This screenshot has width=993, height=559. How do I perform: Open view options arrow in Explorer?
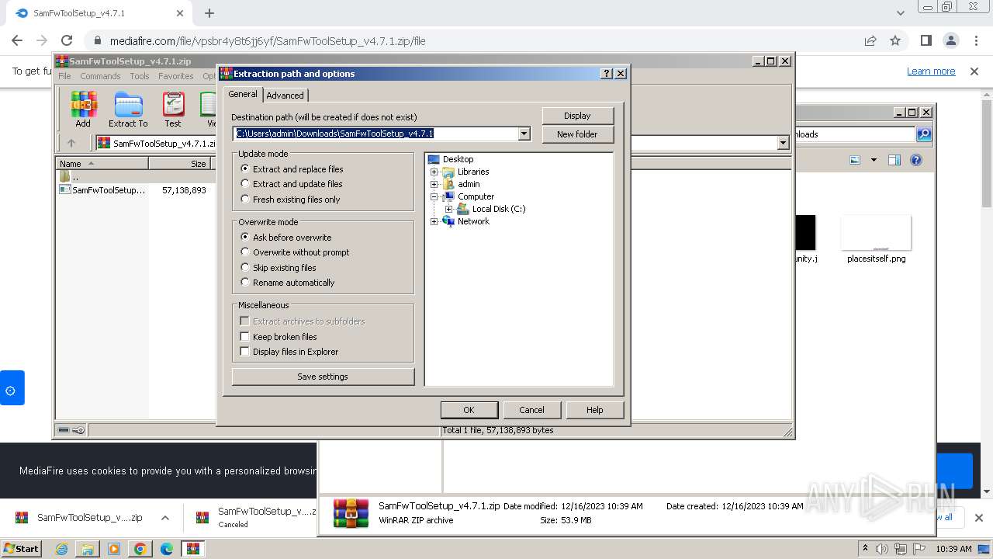click(x=874, y=160)
